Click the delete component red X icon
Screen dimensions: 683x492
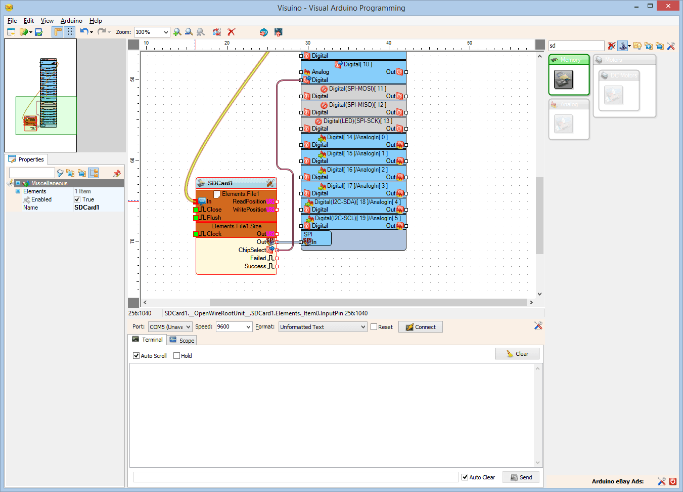[231, 31]
